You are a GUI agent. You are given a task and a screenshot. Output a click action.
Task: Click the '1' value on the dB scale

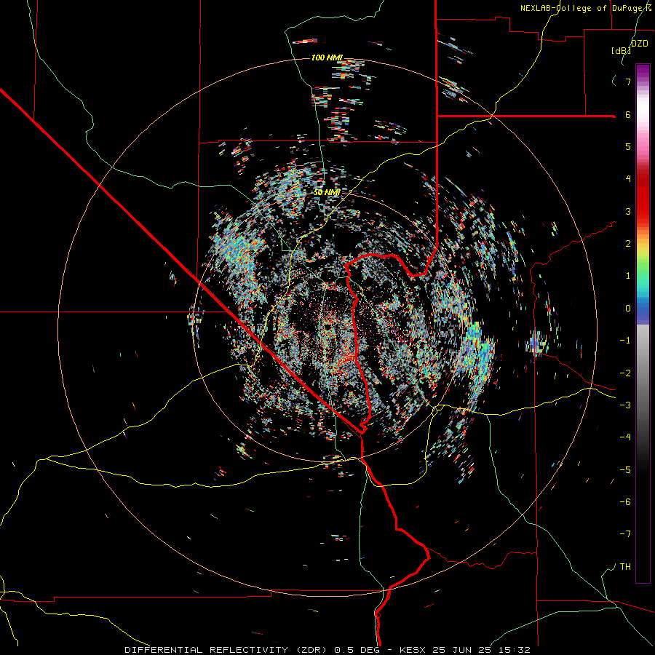[628, 276]
